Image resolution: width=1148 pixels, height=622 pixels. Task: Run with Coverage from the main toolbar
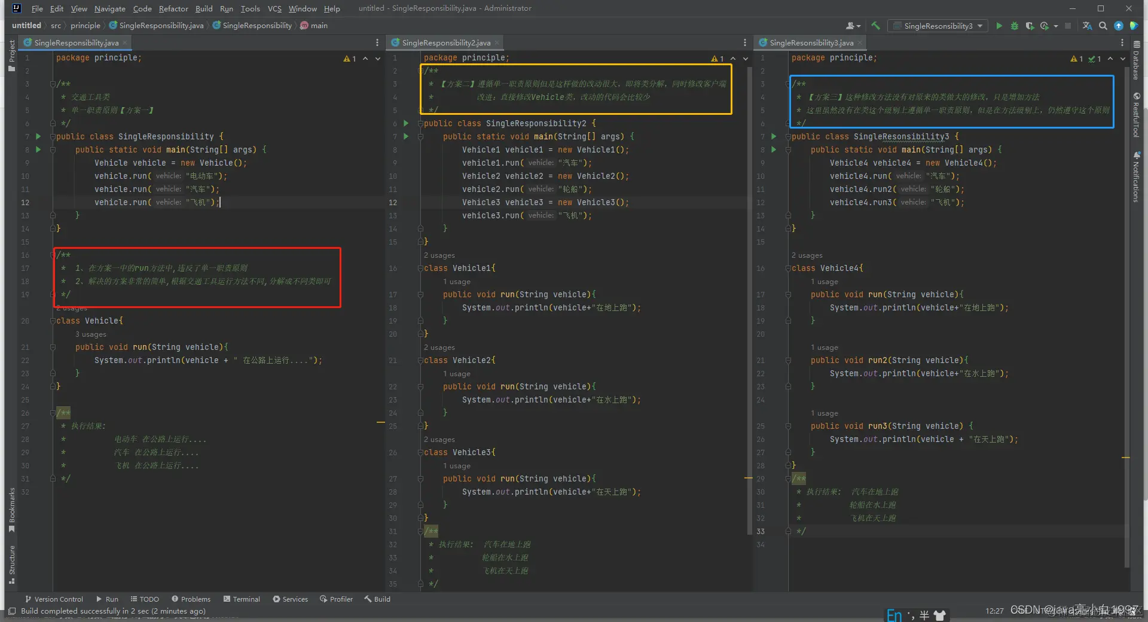[x=1030, y=26]
